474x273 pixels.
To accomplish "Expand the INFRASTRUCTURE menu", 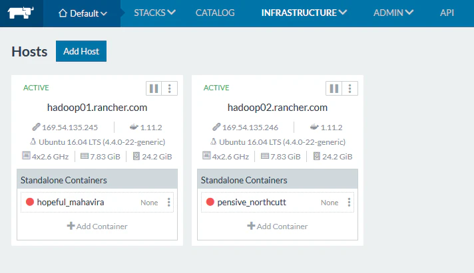I will pos(304,13).
